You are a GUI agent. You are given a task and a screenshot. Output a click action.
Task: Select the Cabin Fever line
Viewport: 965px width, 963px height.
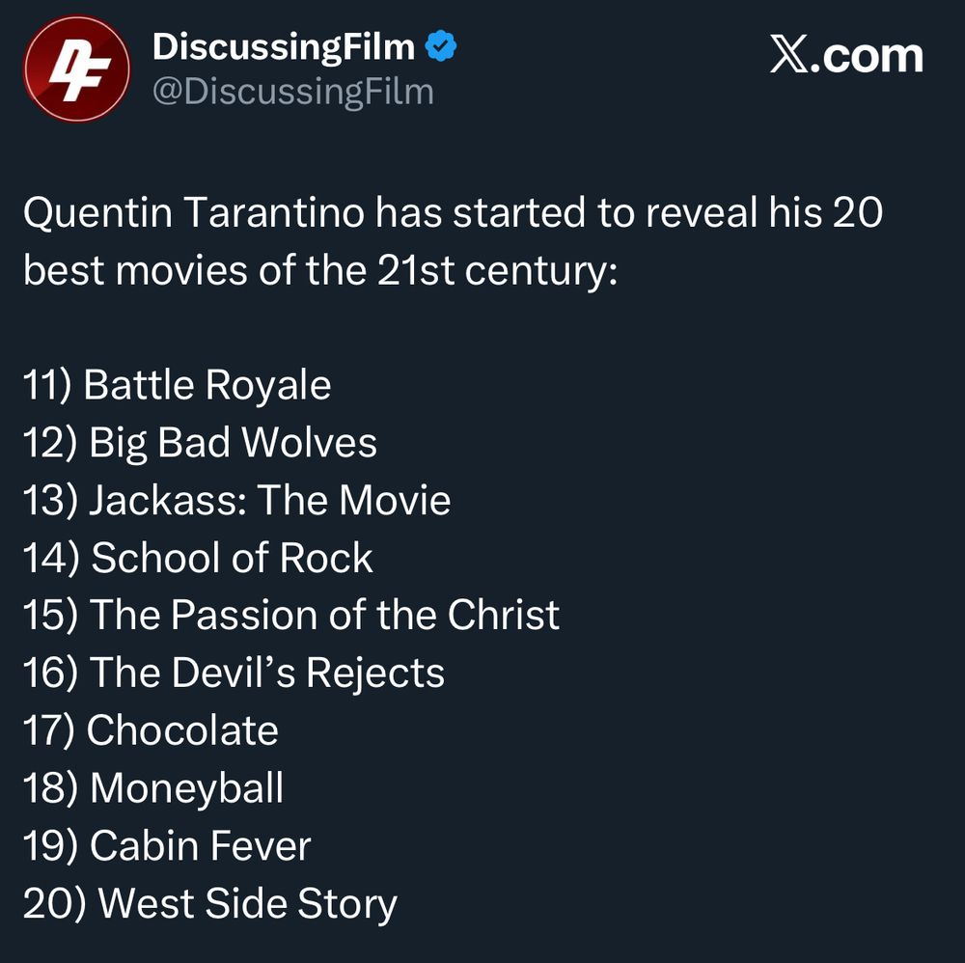point(167,846)
